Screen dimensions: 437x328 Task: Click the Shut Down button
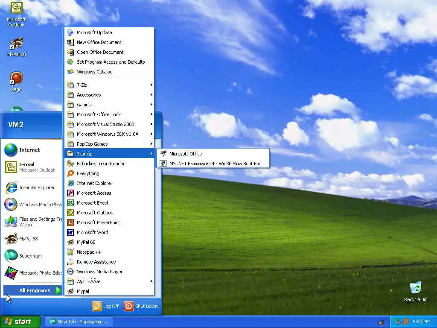[x=141, y=306]
